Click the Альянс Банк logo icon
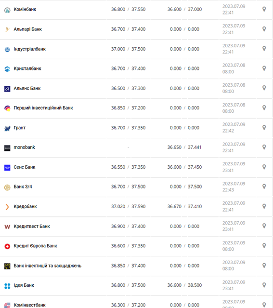 7,89
